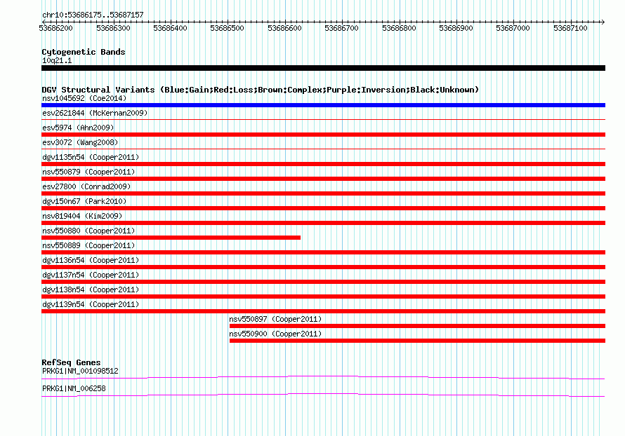This screenshot has height=436, width=625.
Task: Click the 53686200 ruler position
Action: (55, 28)
